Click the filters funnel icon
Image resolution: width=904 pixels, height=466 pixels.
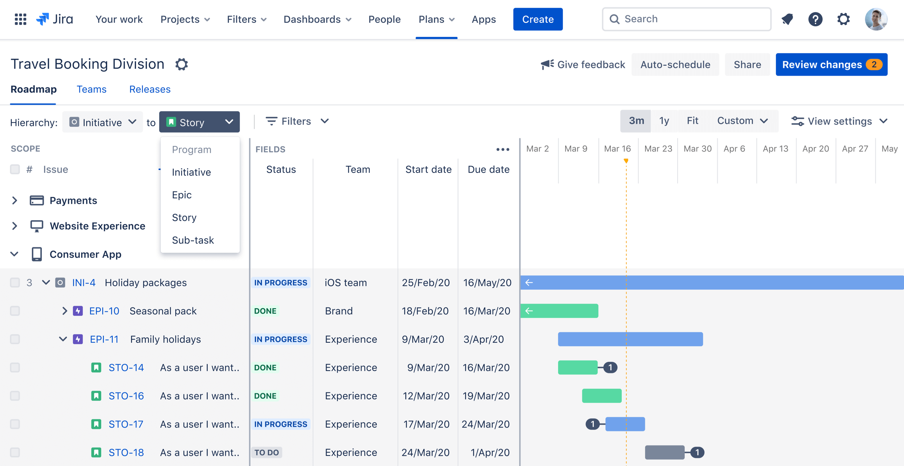271,121
